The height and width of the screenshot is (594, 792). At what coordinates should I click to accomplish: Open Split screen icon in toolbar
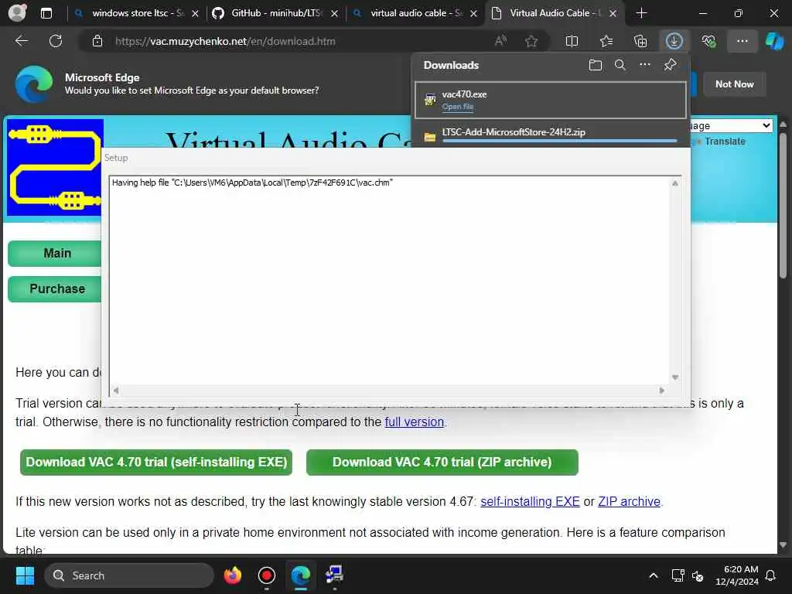572,41
